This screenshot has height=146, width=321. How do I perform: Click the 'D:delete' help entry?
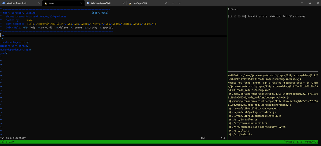pyautogui.click(x=62, y=27)
